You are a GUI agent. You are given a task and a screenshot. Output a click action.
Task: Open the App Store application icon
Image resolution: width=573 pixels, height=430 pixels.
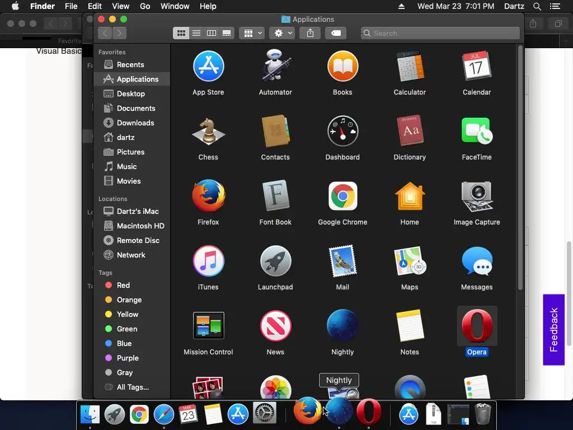[208, 67]
